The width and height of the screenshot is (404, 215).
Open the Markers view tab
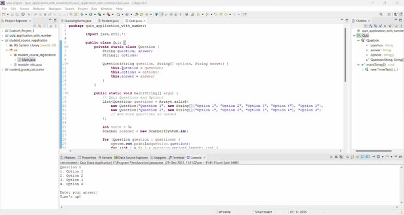point(68,158)
